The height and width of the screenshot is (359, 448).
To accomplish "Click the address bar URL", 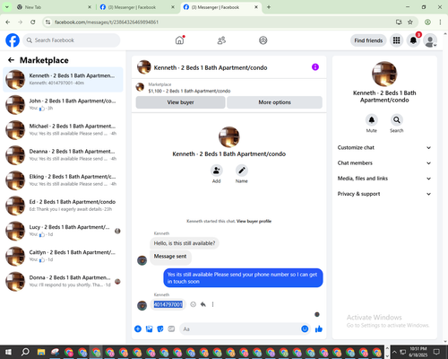I will [x=107, y=22].
